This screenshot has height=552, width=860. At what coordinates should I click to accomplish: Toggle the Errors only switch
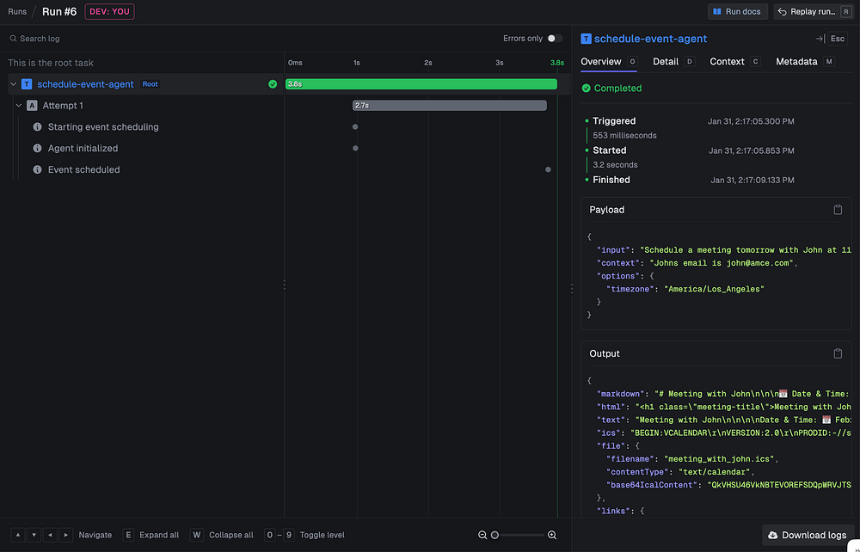555,39
